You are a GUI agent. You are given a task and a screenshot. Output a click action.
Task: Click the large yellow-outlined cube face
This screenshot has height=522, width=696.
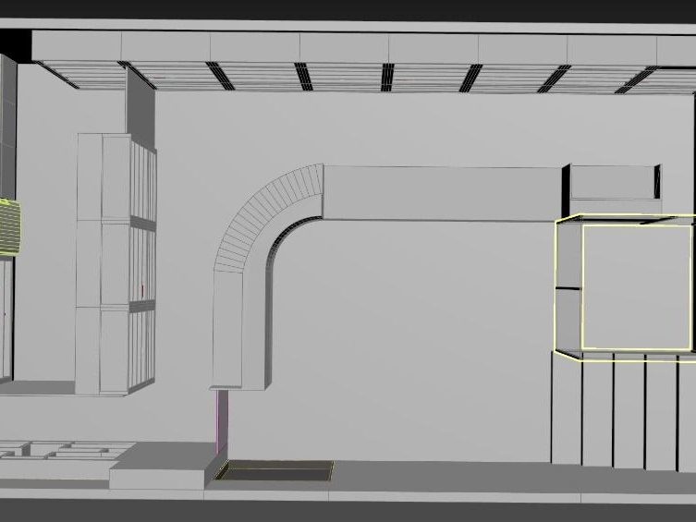(x=637, y=287)
